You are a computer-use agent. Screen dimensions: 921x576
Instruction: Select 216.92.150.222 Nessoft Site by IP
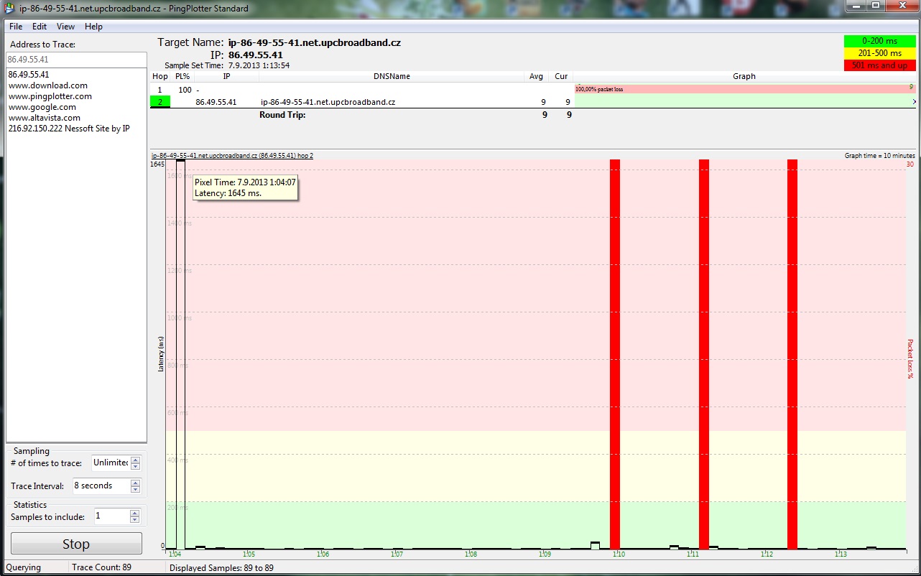click(x=69, y=129)
